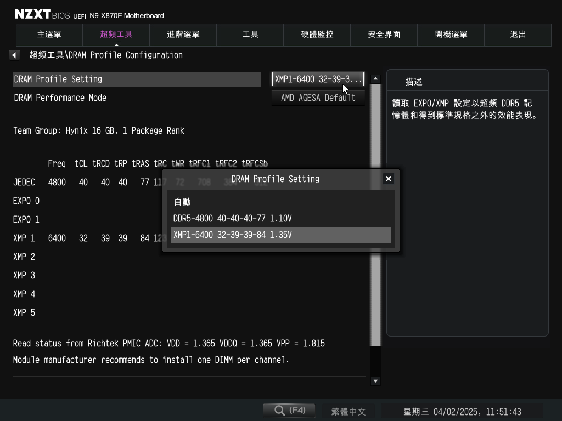
Task: Click the XMP 2 row label
Action: point(24,257)
